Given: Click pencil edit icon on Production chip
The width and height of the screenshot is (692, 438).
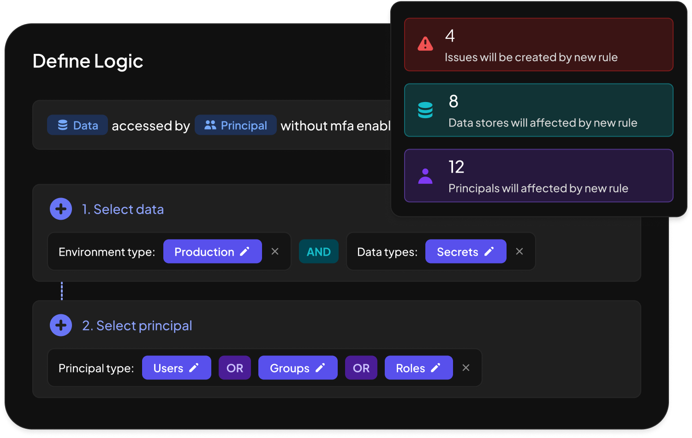Looking at the screenshot, I should click(x=245, y=252).
